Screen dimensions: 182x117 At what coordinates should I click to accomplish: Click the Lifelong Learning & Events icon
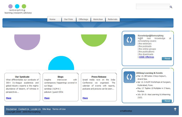click(129, 77)
